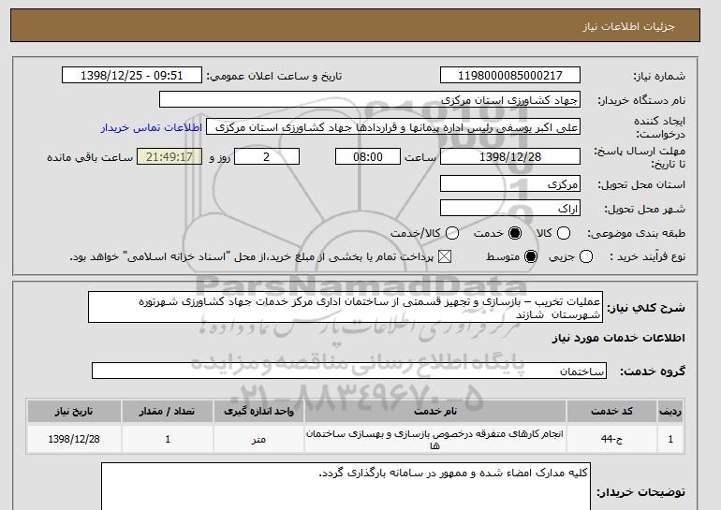Click the service group field ساختمان
721x510 pixels.
click(349, 371)
